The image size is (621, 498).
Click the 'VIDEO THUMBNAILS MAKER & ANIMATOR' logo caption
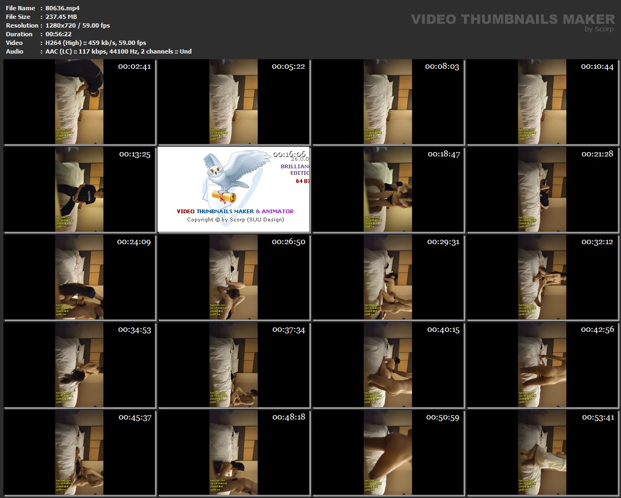236,212
